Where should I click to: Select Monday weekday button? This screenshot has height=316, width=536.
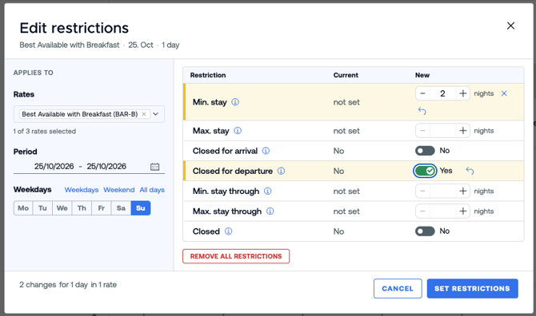click(23, 208)
